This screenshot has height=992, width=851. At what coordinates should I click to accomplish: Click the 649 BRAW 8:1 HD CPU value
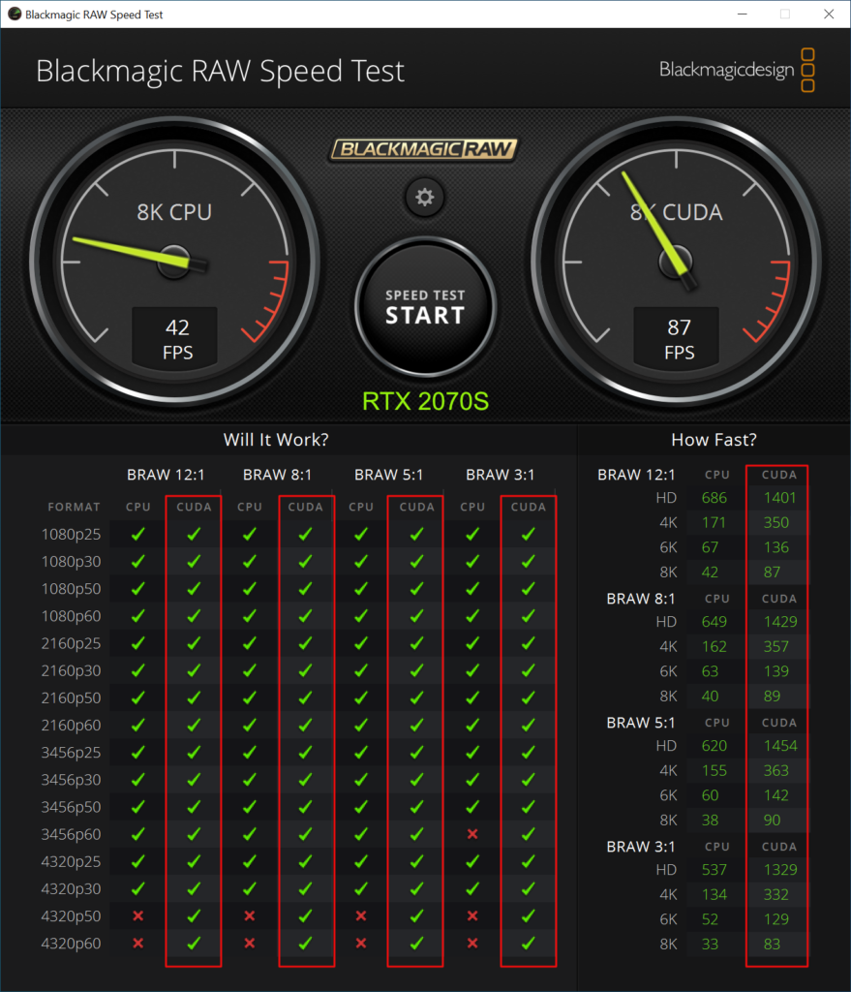click(714, 622)
